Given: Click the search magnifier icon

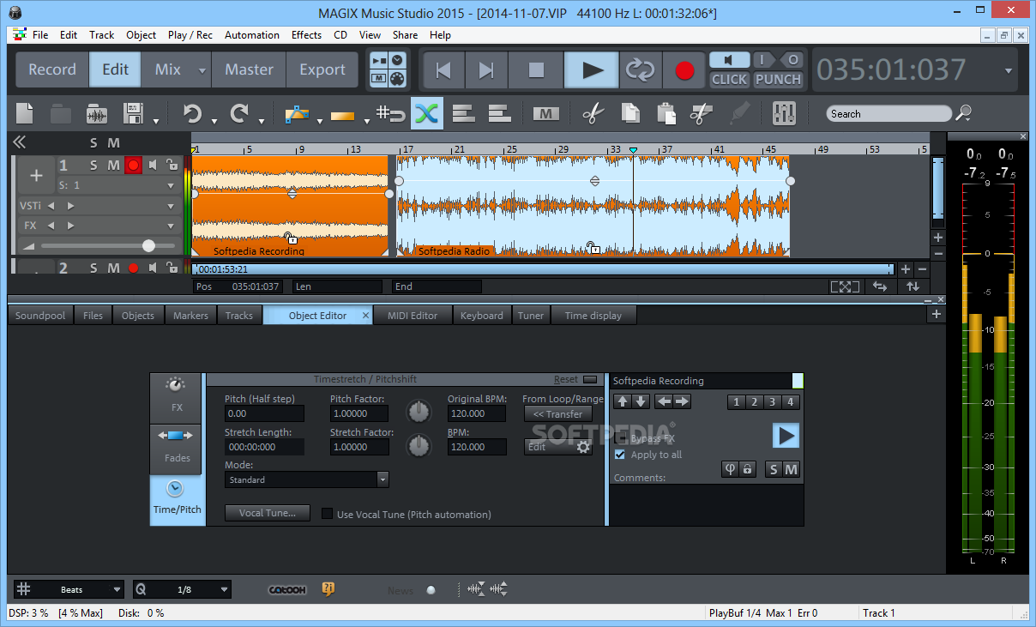Looking at the screenshot, I should tap(964, 113).
